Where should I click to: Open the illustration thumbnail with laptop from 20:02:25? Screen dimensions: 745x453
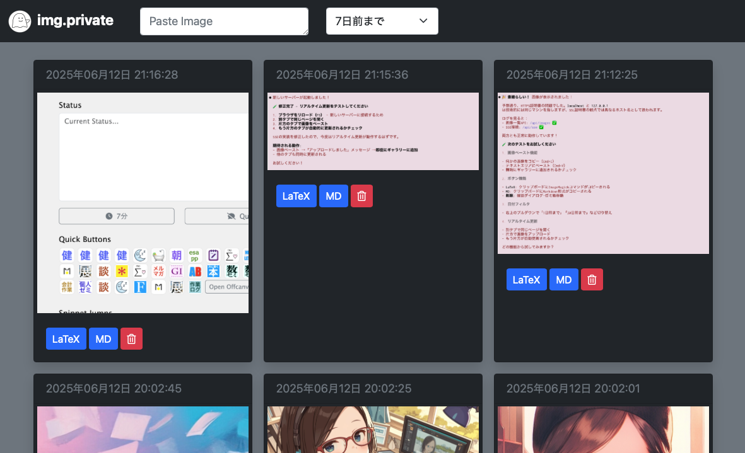click(373, 429)
